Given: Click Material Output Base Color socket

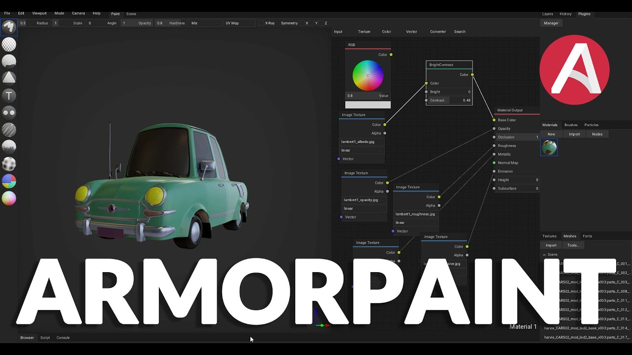Looking at the screenshot, I should [494, 120].
